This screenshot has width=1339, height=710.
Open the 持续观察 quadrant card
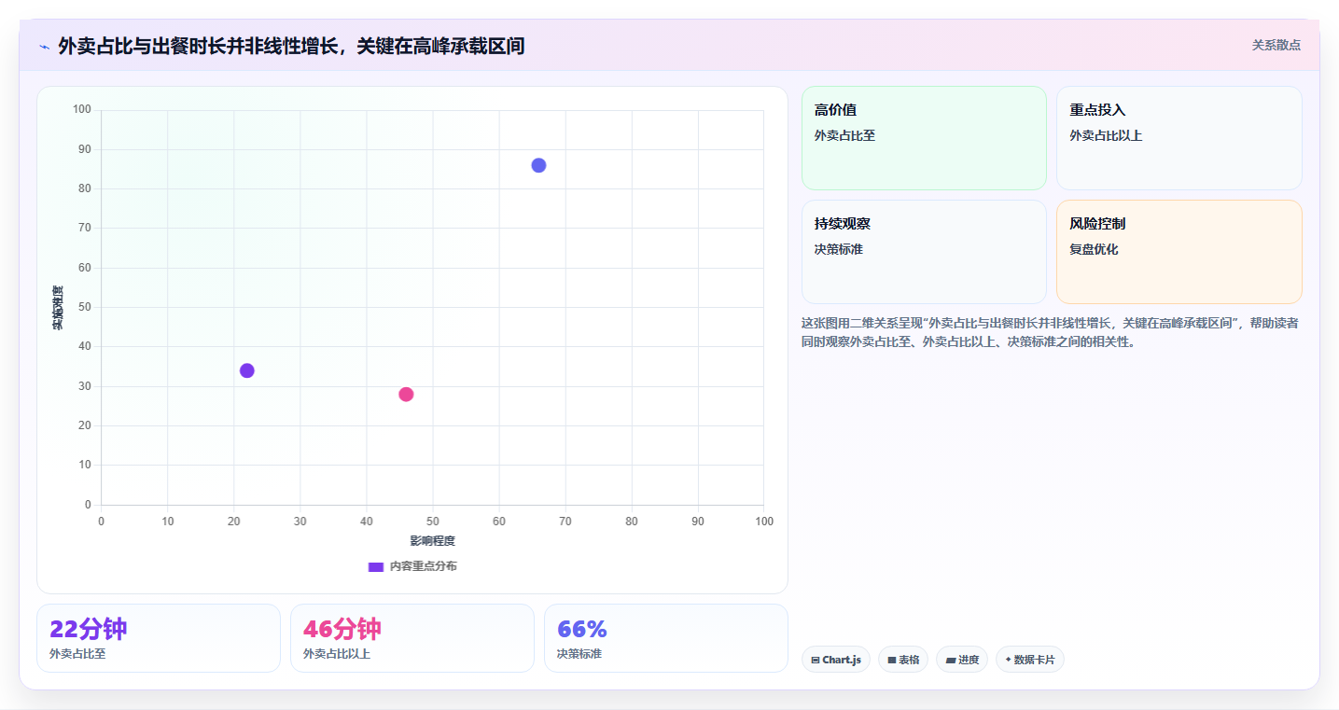click(924, 252)
